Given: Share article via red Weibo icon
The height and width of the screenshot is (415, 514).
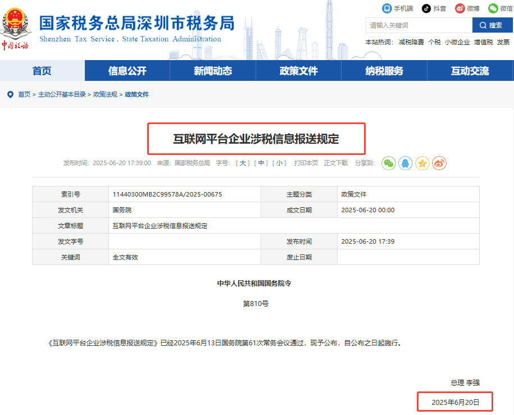Looking at the screenshot, I should click(439, 163).
